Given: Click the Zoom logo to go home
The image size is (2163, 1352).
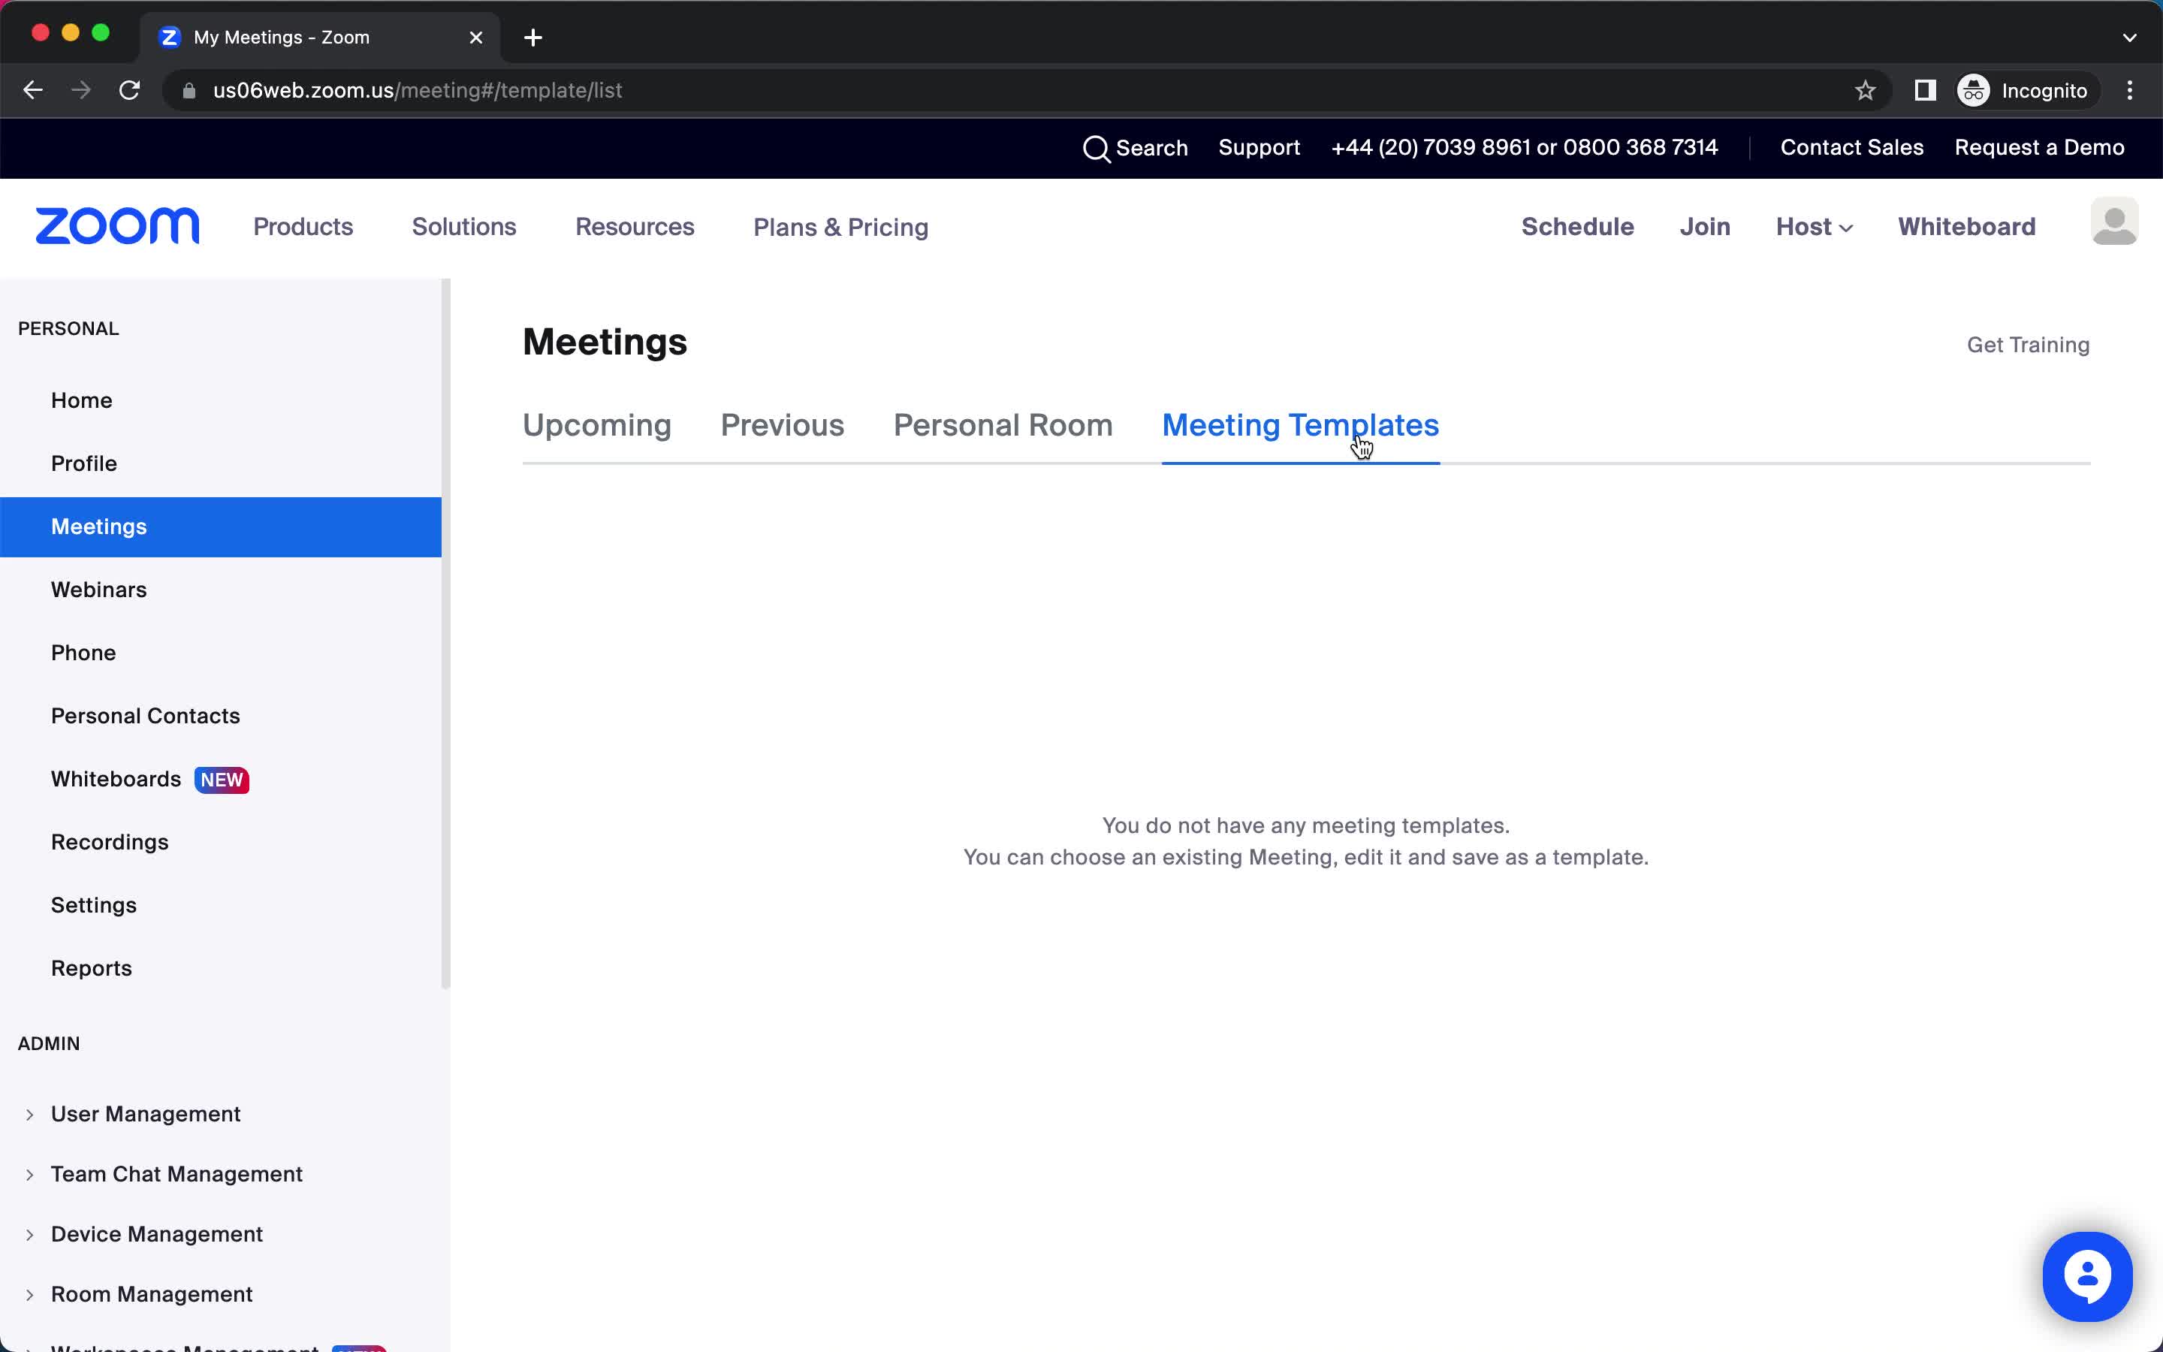Looking at the screenshot, I should [x=119, y=226].
